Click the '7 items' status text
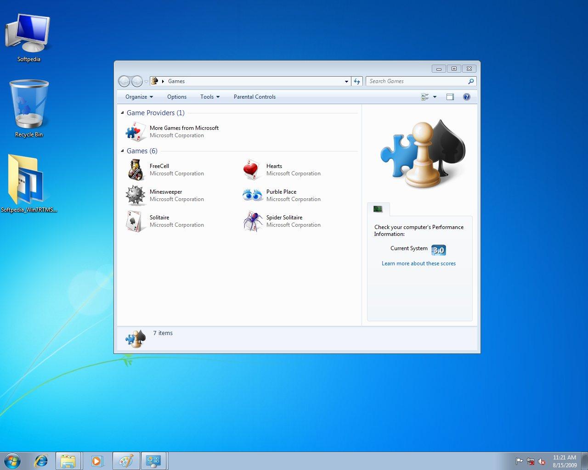This screenshot has width=588, height=470. point(163,333)
